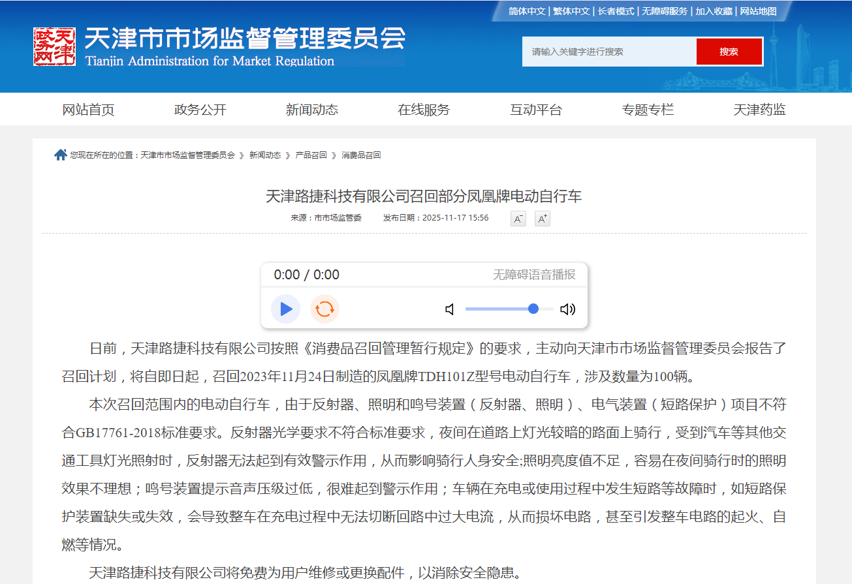Go to 新闻动态 navigation tab
The width and height of the screenshot is (852, 584).
click(x=312, y=110)
